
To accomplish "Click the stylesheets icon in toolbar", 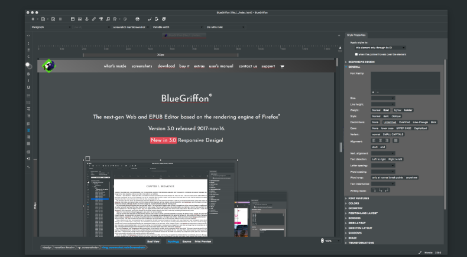I will [x=164, y=19].
